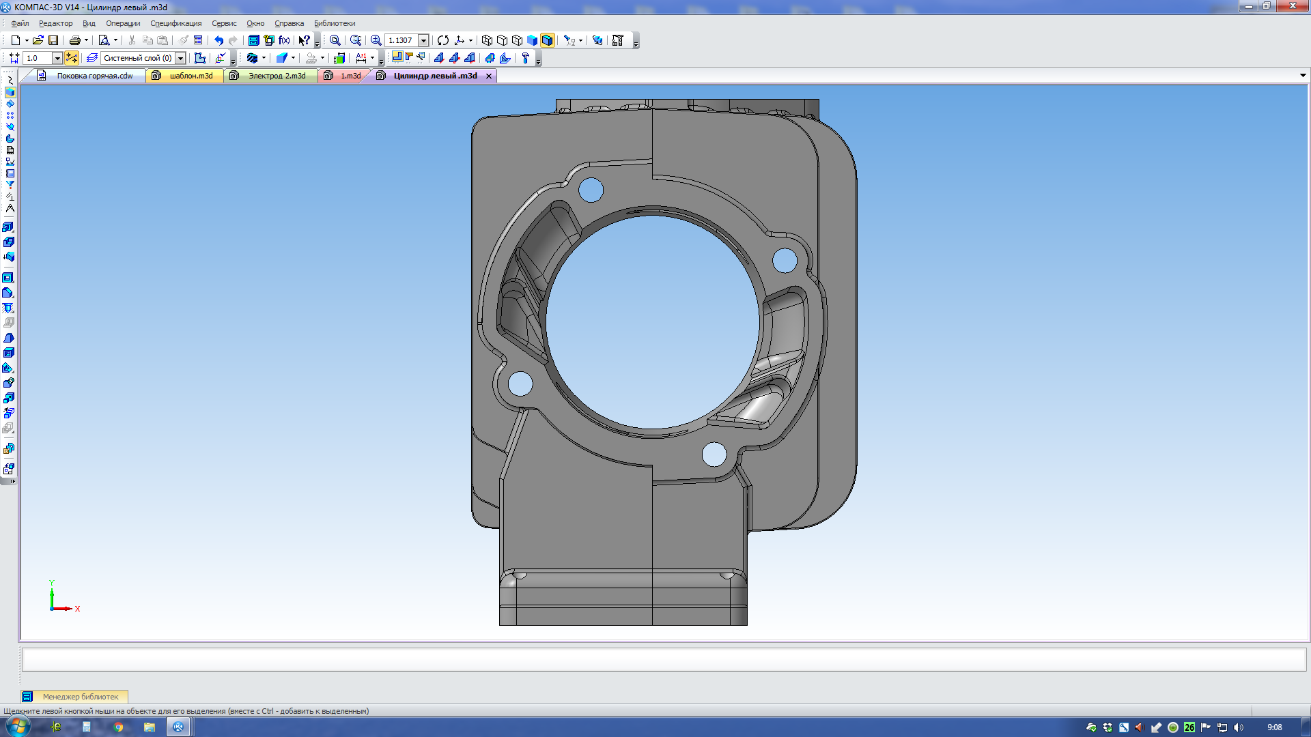Open File Explorer from the taskbar

click(x=149, y=727)
